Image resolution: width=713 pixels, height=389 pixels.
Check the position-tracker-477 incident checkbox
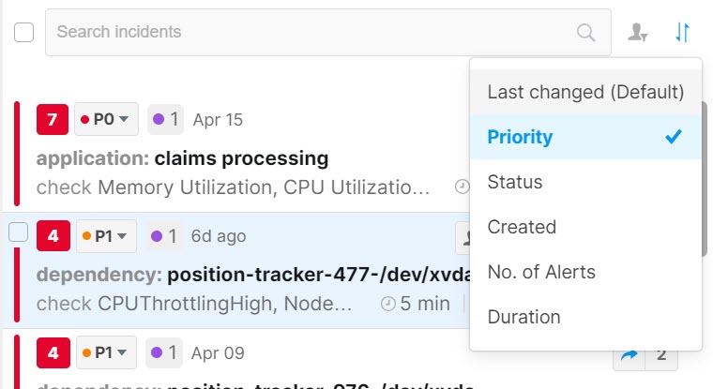(19, 233)
